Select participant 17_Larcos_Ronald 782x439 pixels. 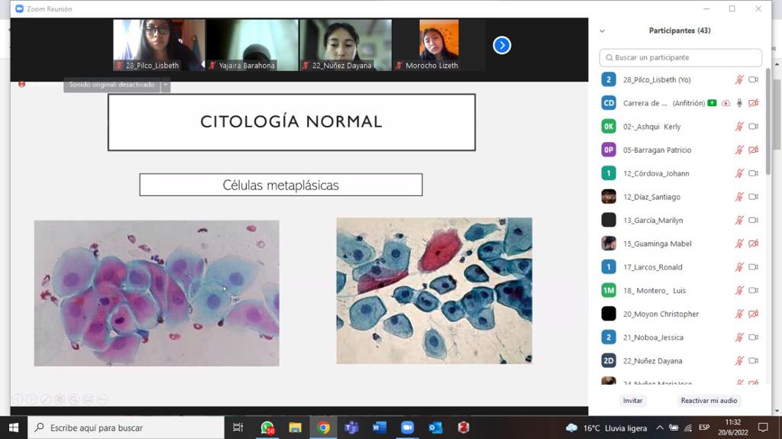[x=680, y=267]
